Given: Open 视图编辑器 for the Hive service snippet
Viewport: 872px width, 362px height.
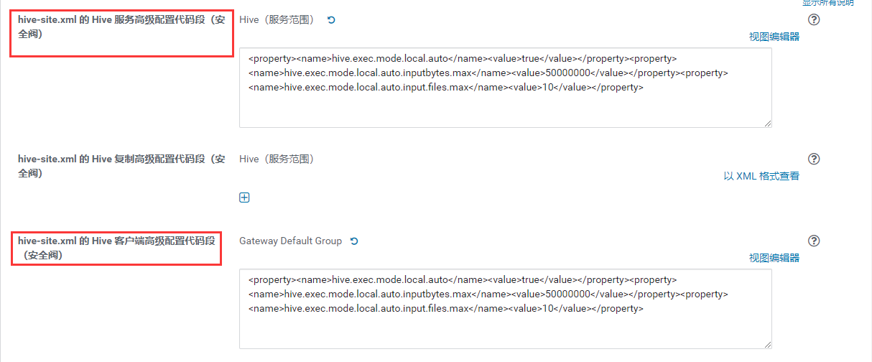Looking at the screenshot, I should tap(774, 37).
